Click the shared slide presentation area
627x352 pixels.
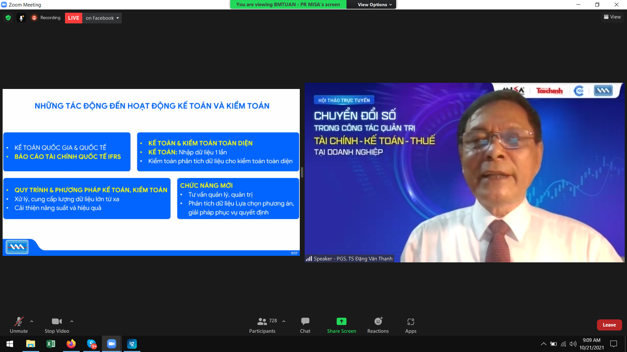(151, 172)
